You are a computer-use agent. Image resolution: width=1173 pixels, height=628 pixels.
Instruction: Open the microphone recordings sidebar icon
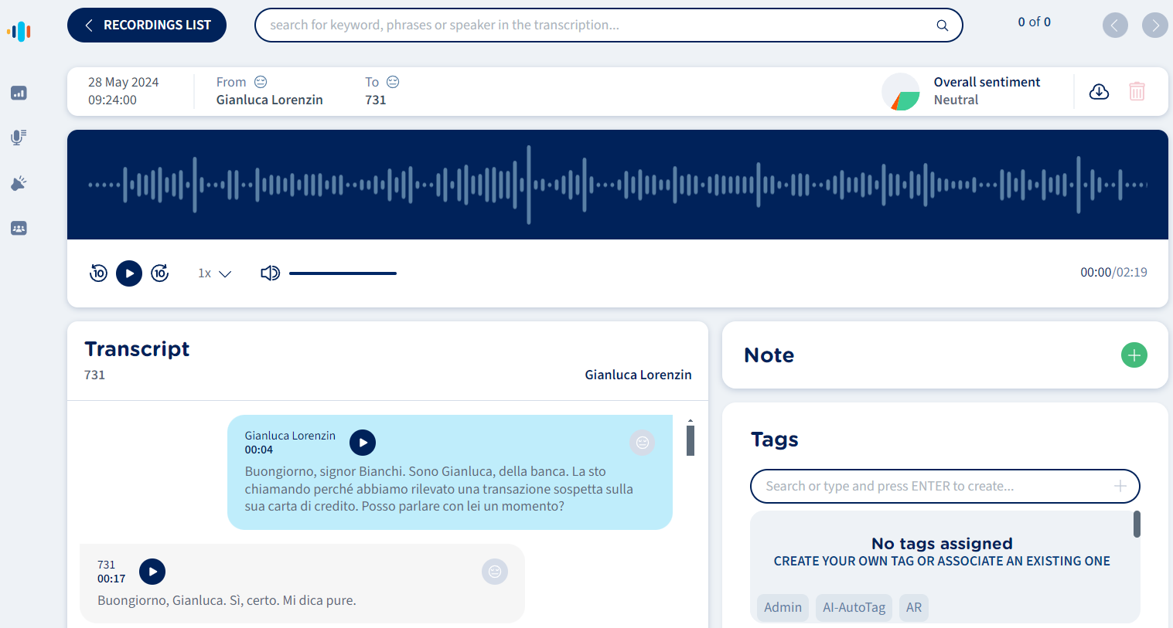pos(19,137)
